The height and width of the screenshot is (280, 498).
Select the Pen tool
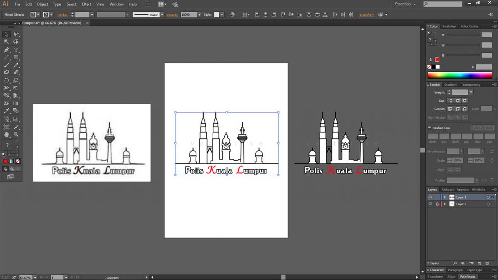point(6,50)
